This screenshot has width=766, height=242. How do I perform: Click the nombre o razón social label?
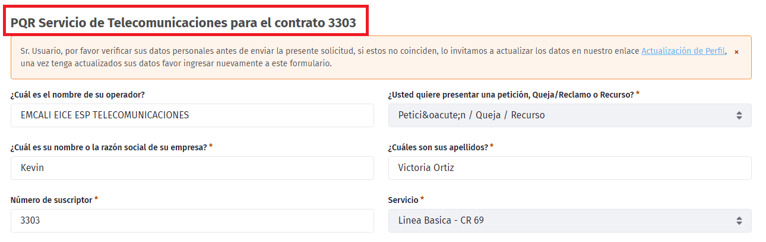pyautogui.click(x=109, y=147)
